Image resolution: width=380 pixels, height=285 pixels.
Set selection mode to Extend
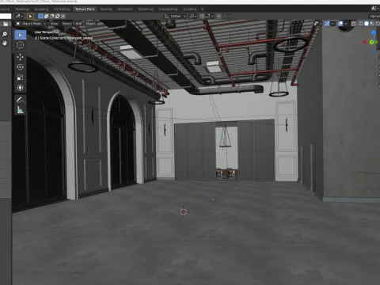(x=46, y=17)
